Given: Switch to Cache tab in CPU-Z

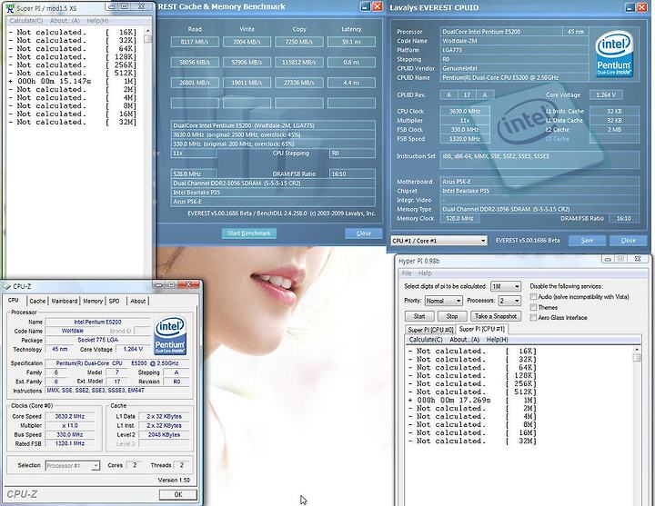Looking at the screenshot, I should [37, 301].
